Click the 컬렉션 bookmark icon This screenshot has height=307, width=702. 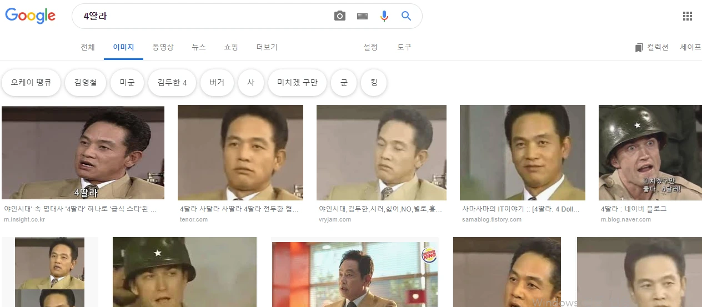pos(639,48)
